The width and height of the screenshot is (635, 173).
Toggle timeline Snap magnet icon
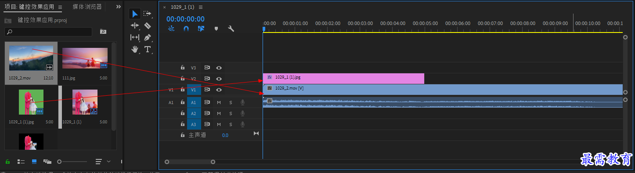186,29
